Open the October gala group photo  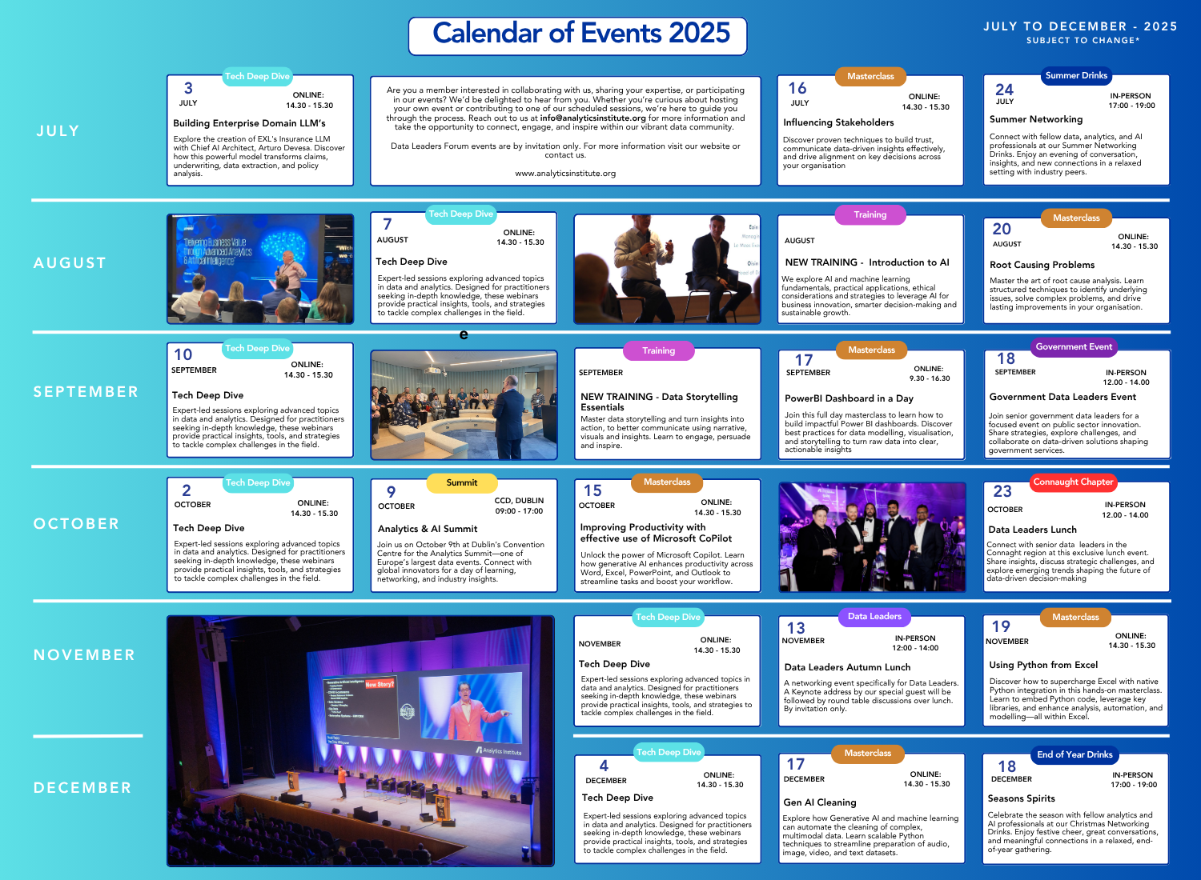[x=871, y=537]
